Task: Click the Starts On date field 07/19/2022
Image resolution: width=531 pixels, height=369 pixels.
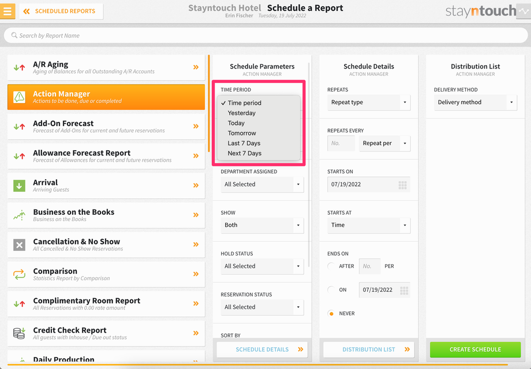Action: 369,184
